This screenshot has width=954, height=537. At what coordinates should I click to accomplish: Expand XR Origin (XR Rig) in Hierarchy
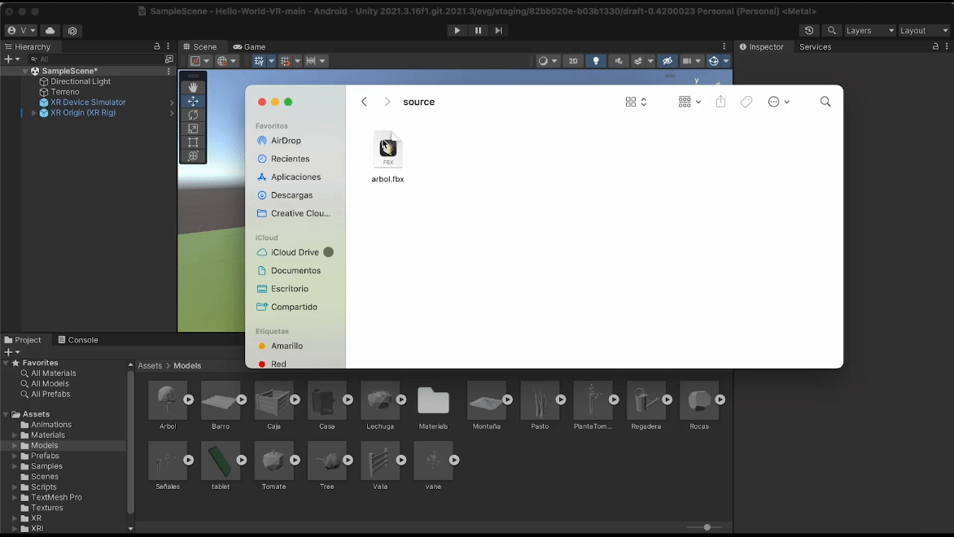33,113
